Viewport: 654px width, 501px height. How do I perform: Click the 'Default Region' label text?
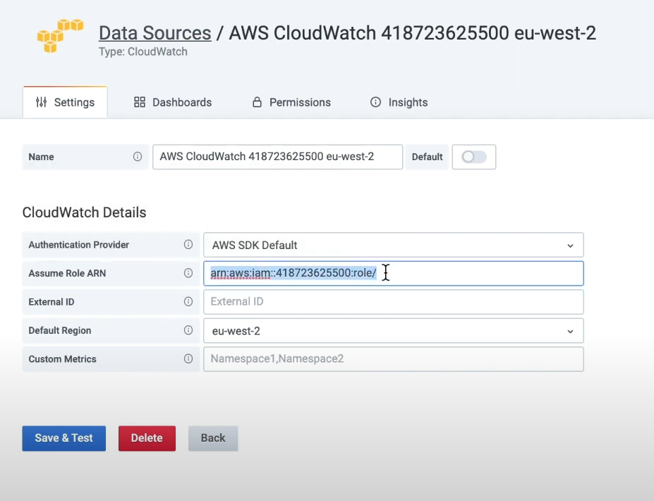60,330
